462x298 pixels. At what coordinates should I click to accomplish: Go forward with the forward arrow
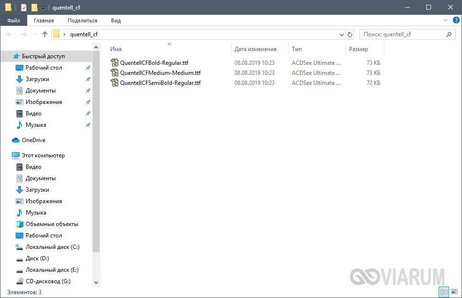(23, 34)
